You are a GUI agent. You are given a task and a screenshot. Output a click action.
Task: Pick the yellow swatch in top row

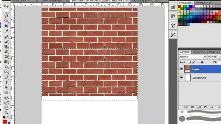(182, 6)
